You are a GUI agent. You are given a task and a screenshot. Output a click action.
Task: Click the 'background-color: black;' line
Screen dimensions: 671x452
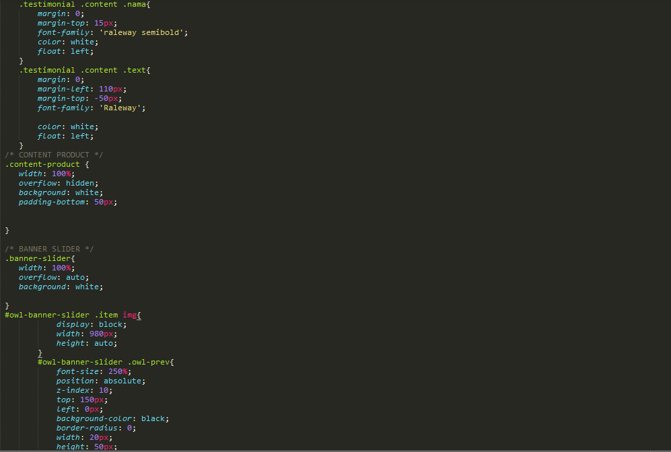(x=112, y=418)
